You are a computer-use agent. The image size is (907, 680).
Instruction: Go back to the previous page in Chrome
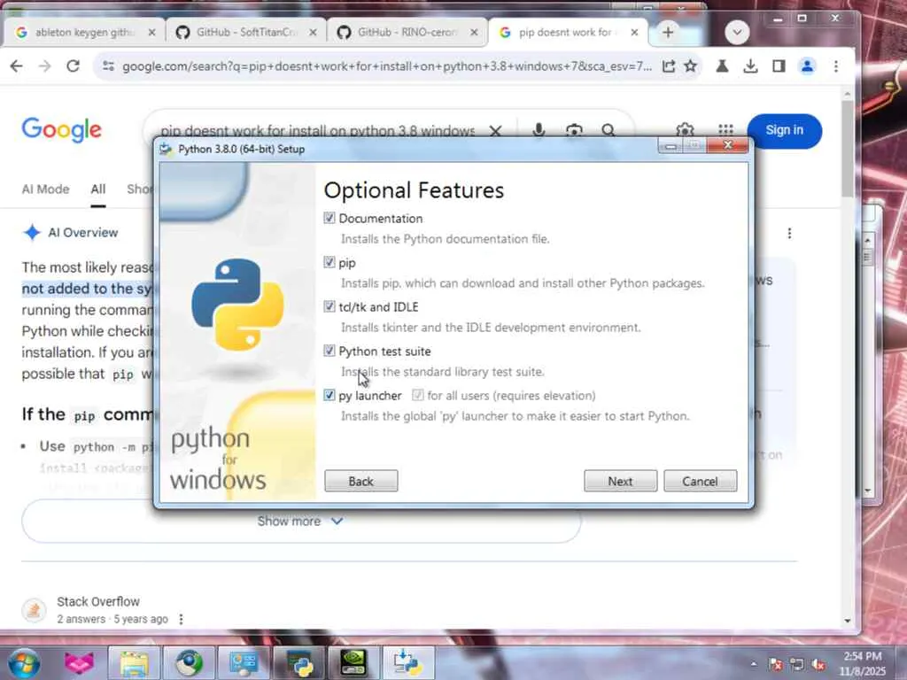coord(17,66)
